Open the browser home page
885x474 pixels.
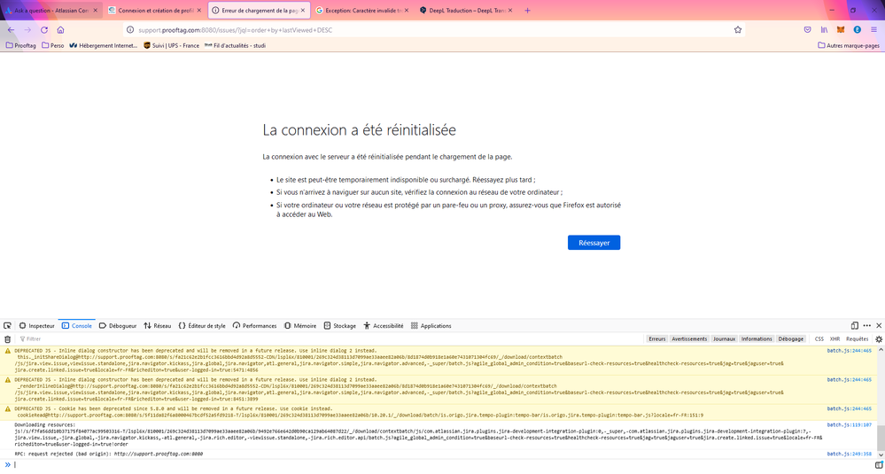(60, 30)
